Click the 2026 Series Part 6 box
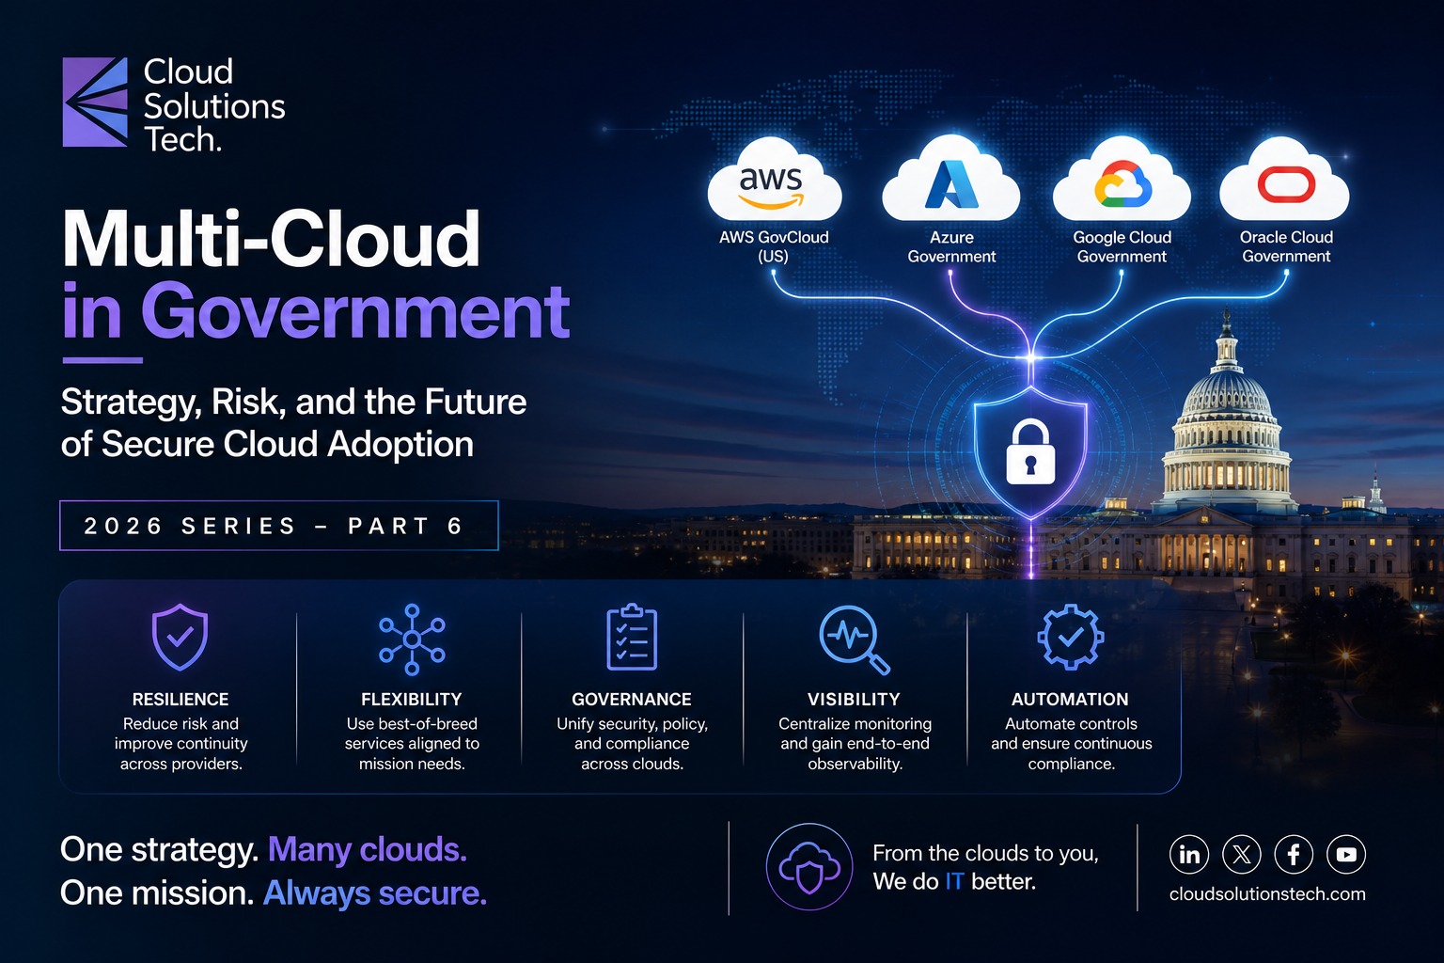This screenshot has height=963, width=1444. click(279, 526)
